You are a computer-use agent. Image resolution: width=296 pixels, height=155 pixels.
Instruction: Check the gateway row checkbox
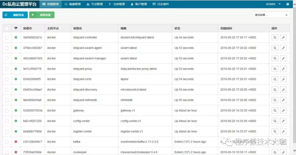pos(7,111)
